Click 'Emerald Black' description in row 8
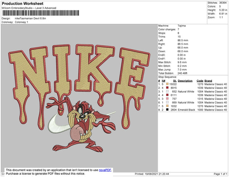Screen dimensions: 229x177 pyautogui.click(x=186, y=110)
